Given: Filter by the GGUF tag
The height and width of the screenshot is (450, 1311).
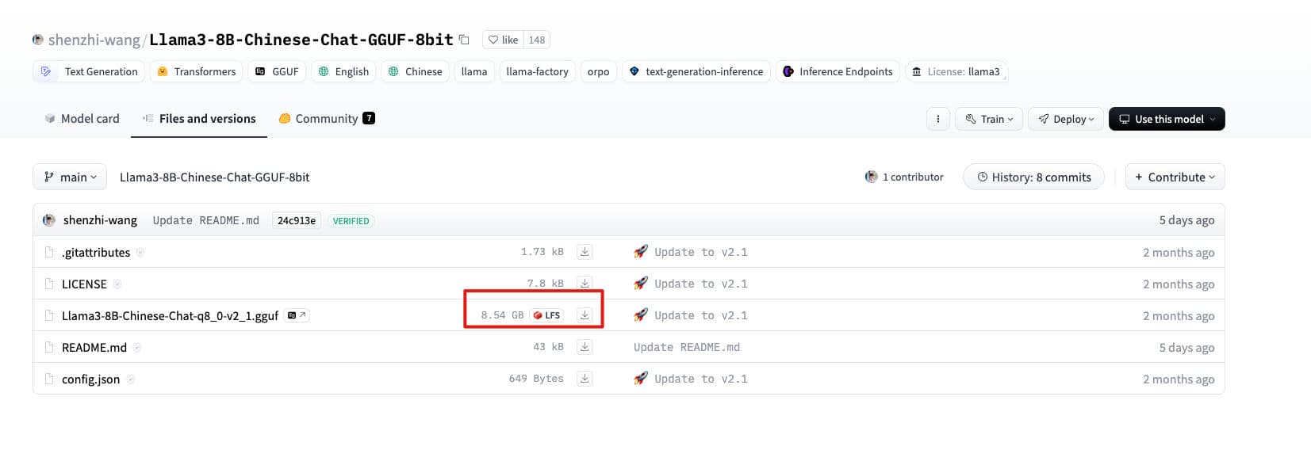Looking at the screenshot, I should tap(277, 71).
